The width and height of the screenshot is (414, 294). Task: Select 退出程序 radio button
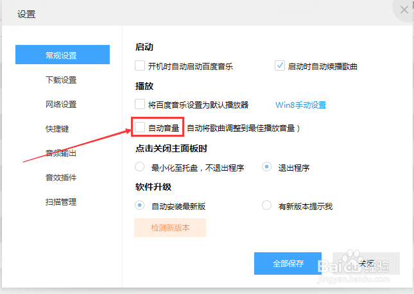(x=266, y=167)
